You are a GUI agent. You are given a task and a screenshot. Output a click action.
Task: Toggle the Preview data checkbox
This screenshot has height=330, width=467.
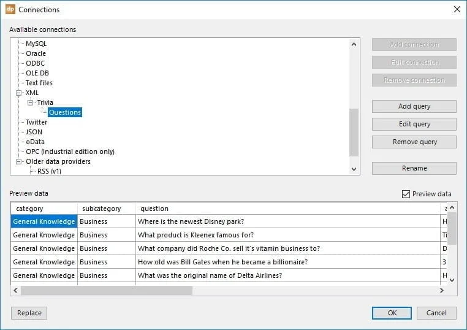click(x=406, y=194)
